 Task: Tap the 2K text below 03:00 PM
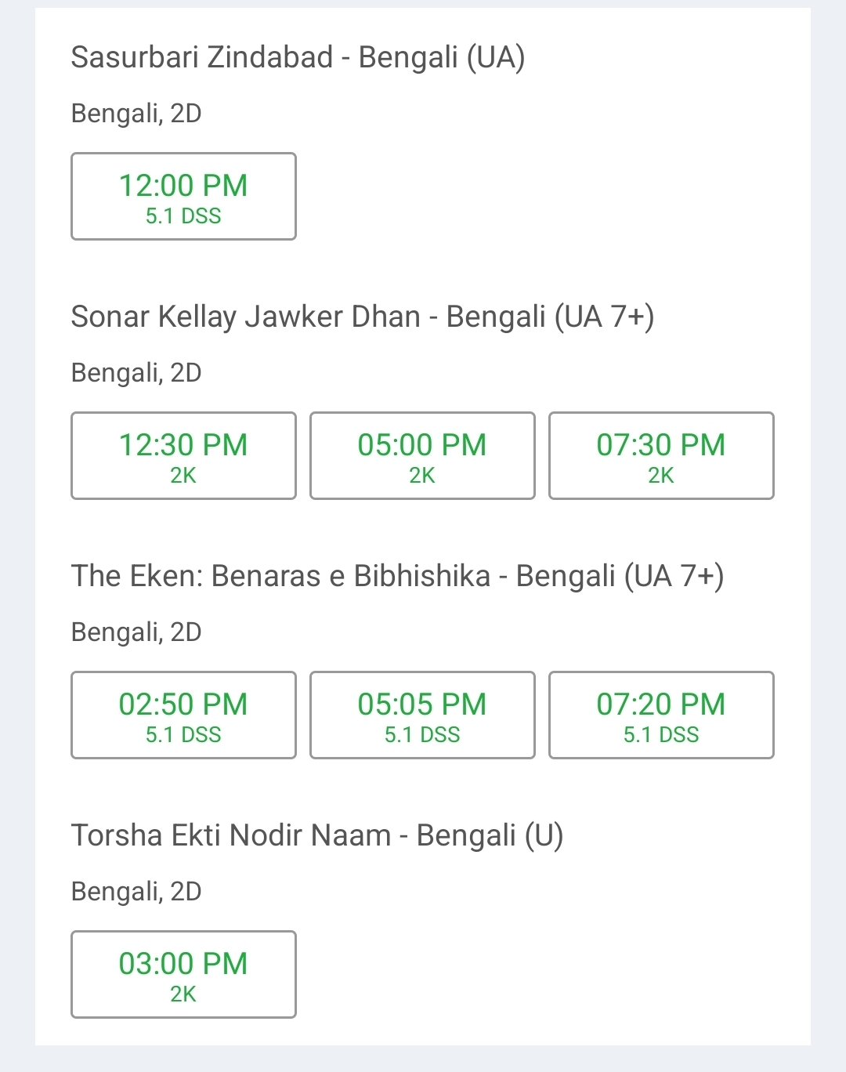[183, 994]
